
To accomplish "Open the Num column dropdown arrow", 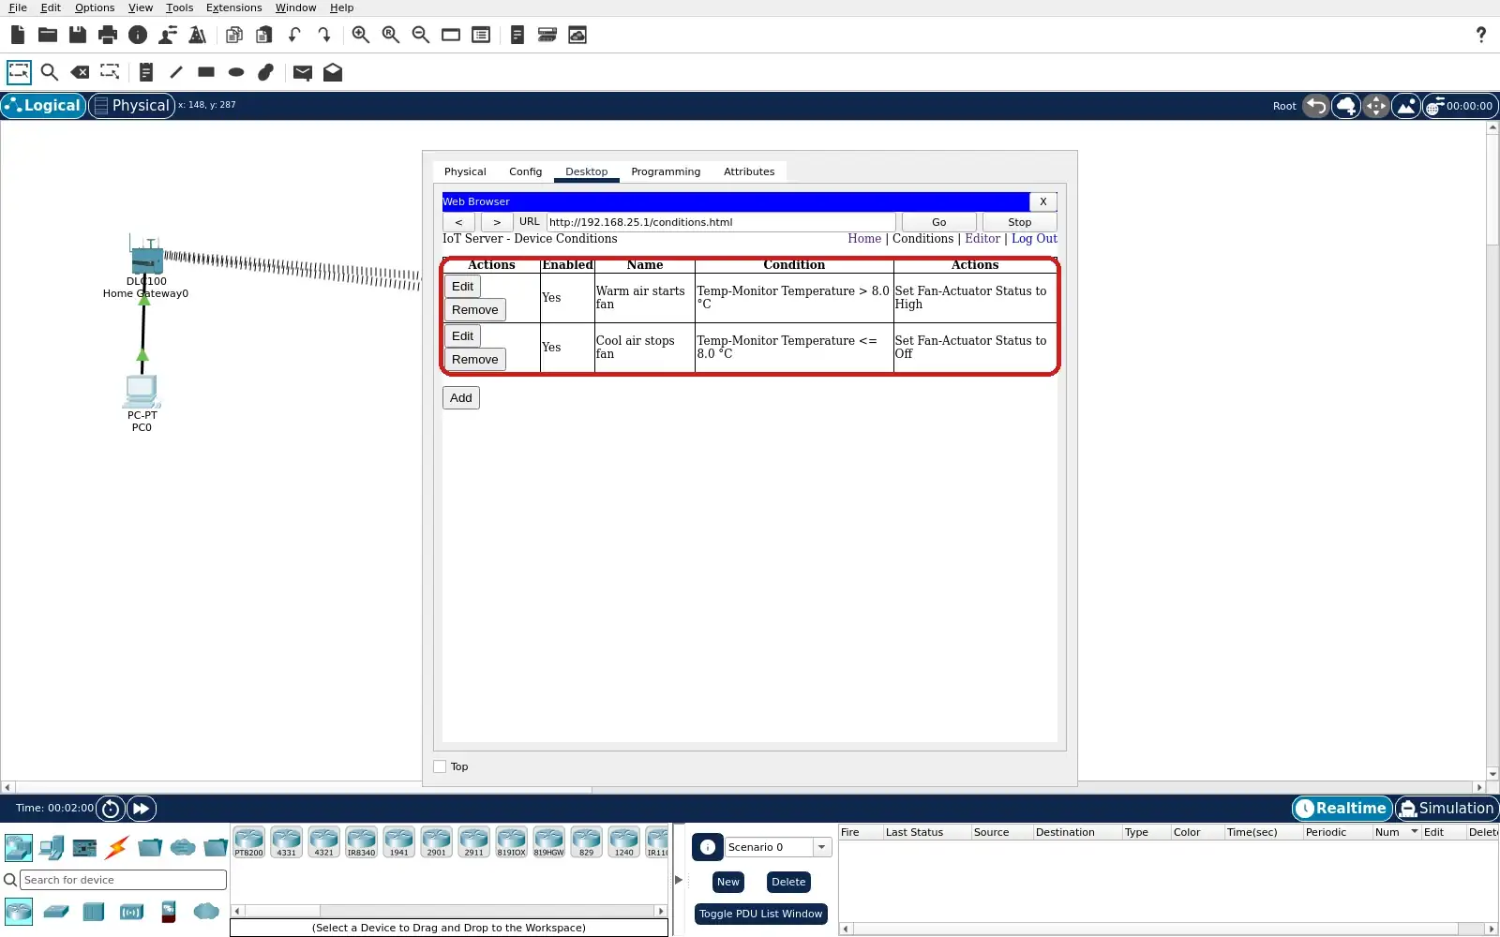I will click(x=1415, y=832).
